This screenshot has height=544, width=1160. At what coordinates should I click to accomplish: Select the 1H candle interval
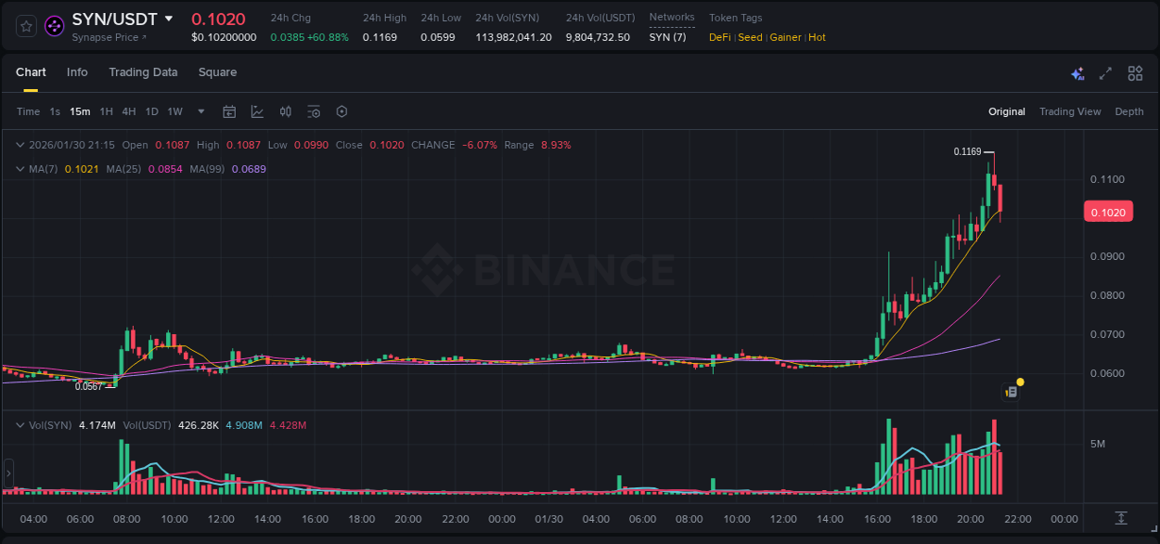coord(105,110)
